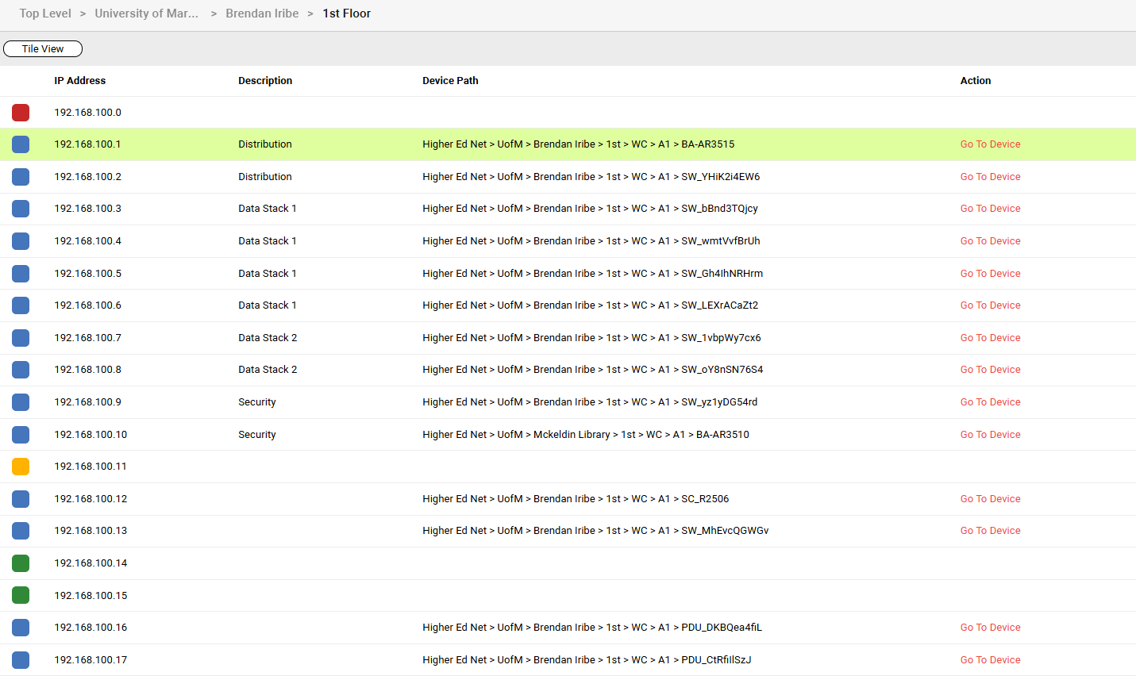Click the blue status icon for 192.168.100.1
Image resolution: width=1136 pixels, height=676 pixels.
(21, 144)
